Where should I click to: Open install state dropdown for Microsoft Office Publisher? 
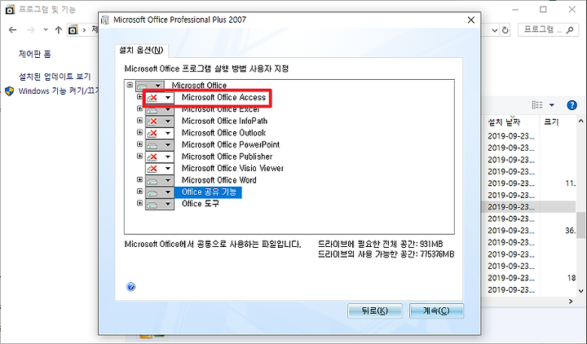160,157
